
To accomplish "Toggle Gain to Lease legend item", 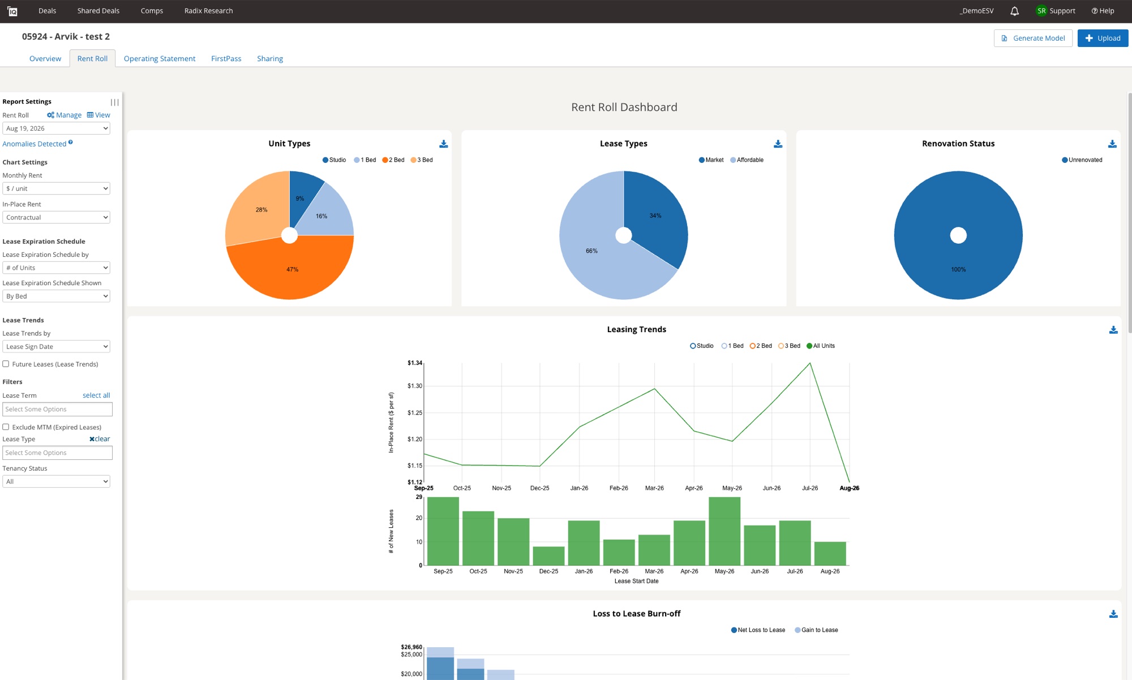I will 816,630.
